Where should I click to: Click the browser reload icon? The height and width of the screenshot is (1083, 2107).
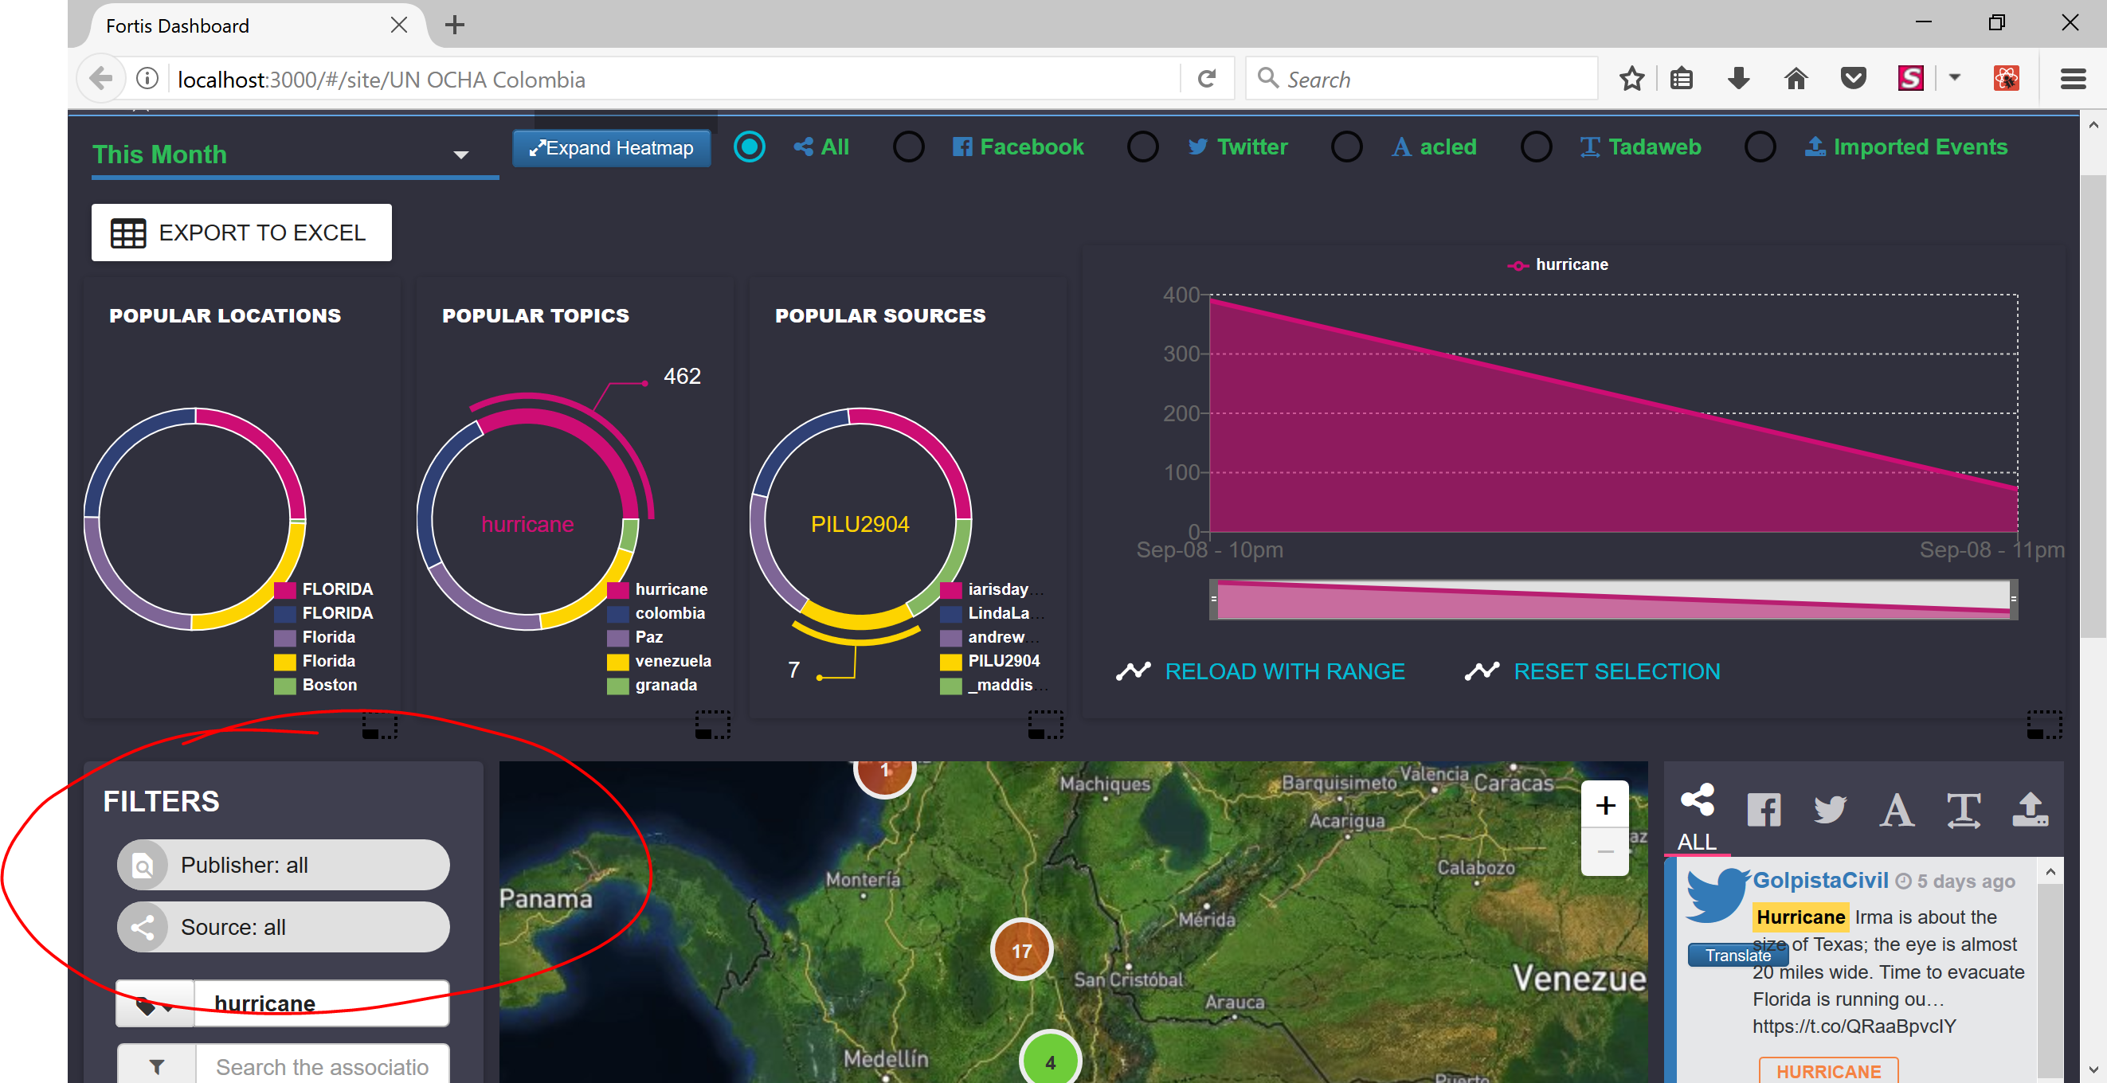[x=1207, y=80]
